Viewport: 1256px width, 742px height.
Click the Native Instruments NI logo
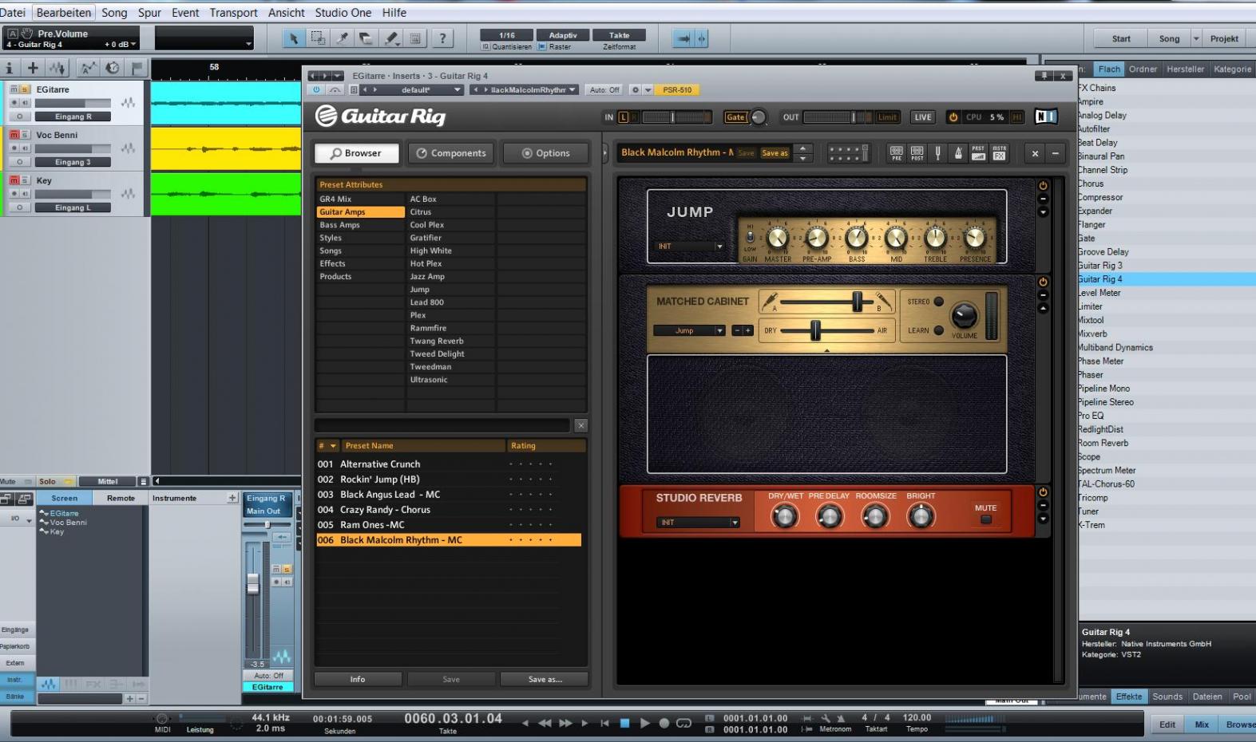coord(1045,116)
